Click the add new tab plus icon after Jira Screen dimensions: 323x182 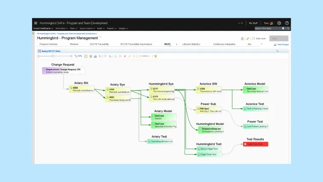(262, 44)
